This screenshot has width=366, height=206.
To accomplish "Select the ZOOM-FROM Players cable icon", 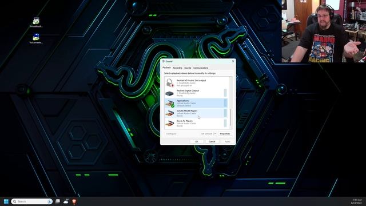I will pyautogui.click(x=170, y=113).
